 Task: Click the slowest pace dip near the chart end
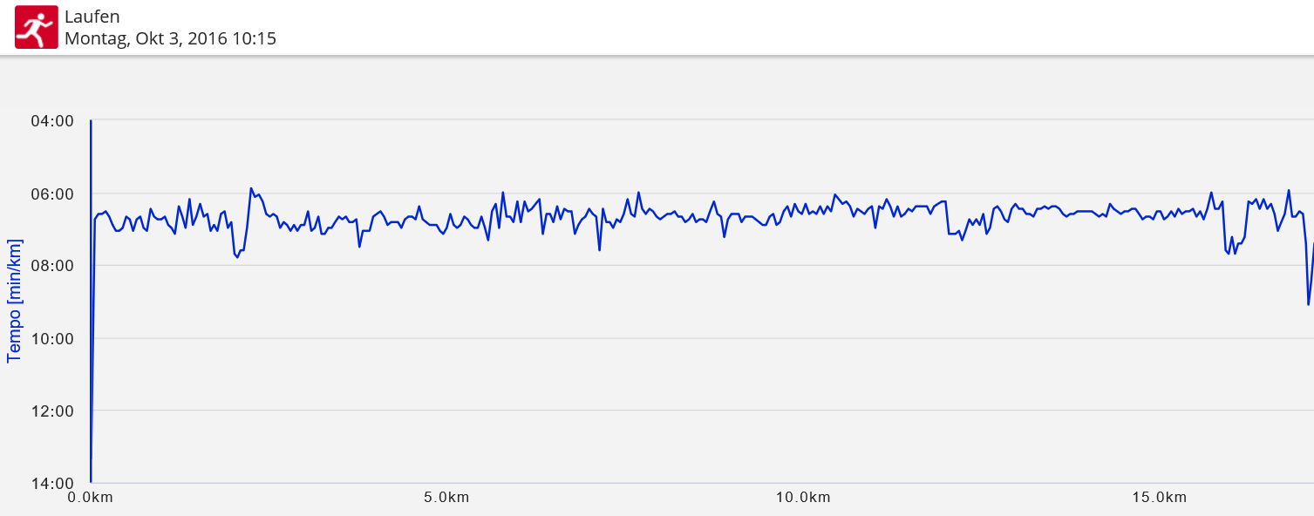1308,303
